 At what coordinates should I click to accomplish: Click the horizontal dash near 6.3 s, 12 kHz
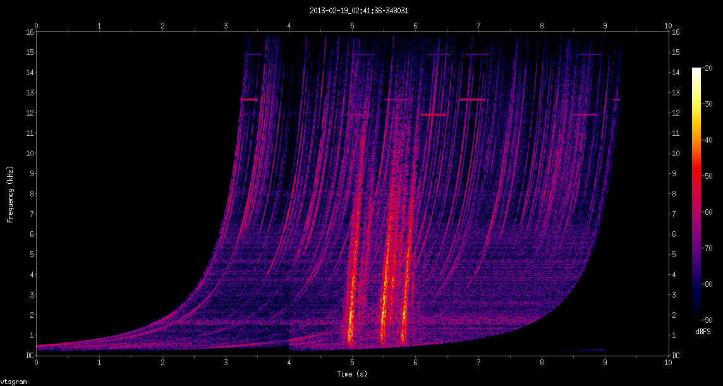point(434,114)
